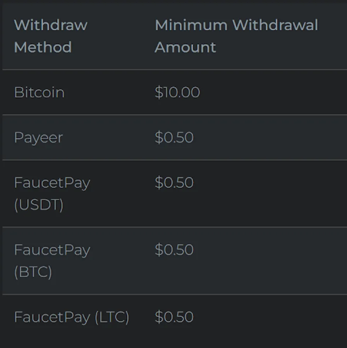Screen dimensions: 347x348
Task: Click the Withdraw Method column header
Action: [x=51, y=36]
